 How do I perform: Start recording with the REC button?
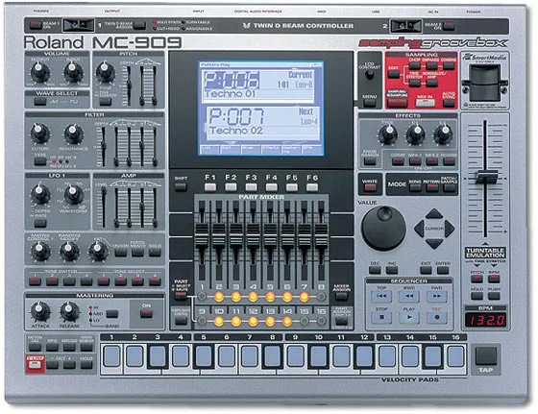tap(436, 317)
